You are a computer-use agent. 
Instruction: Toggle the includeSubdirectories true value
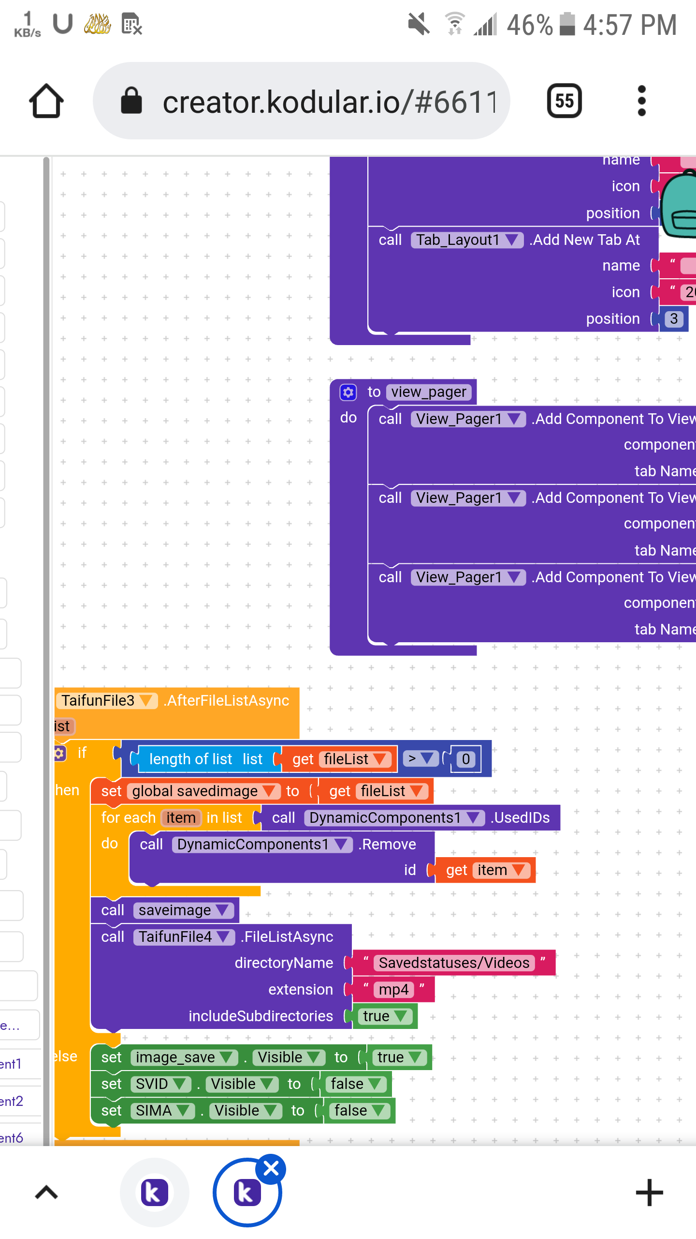pos(385,1016)
